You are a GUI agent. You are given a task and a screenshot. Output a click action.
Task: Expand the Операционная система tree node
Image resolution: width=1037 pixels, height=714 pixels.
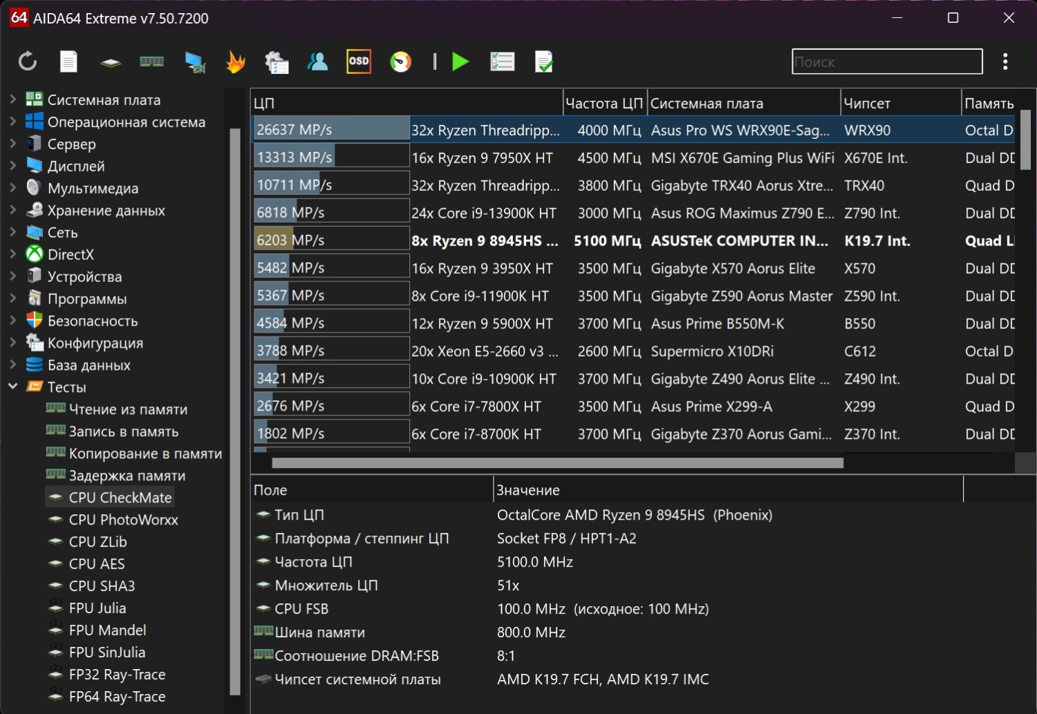coord(12,122)
